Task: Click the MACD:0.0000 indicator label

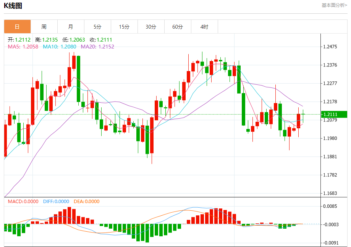Action: pyautogui.click(x=23, y=201)
